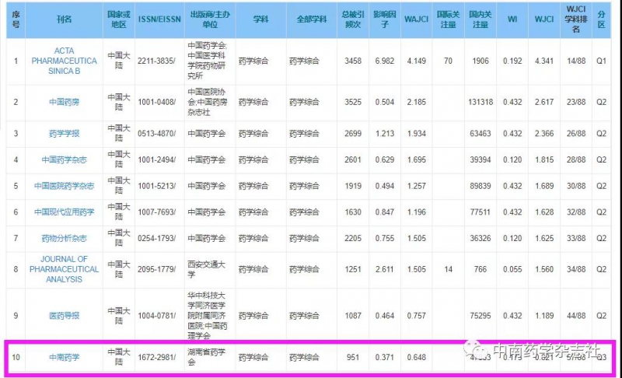Click total citations value 3525
Image resolution: width=622 pixels, height=378 pixels.
353,102
